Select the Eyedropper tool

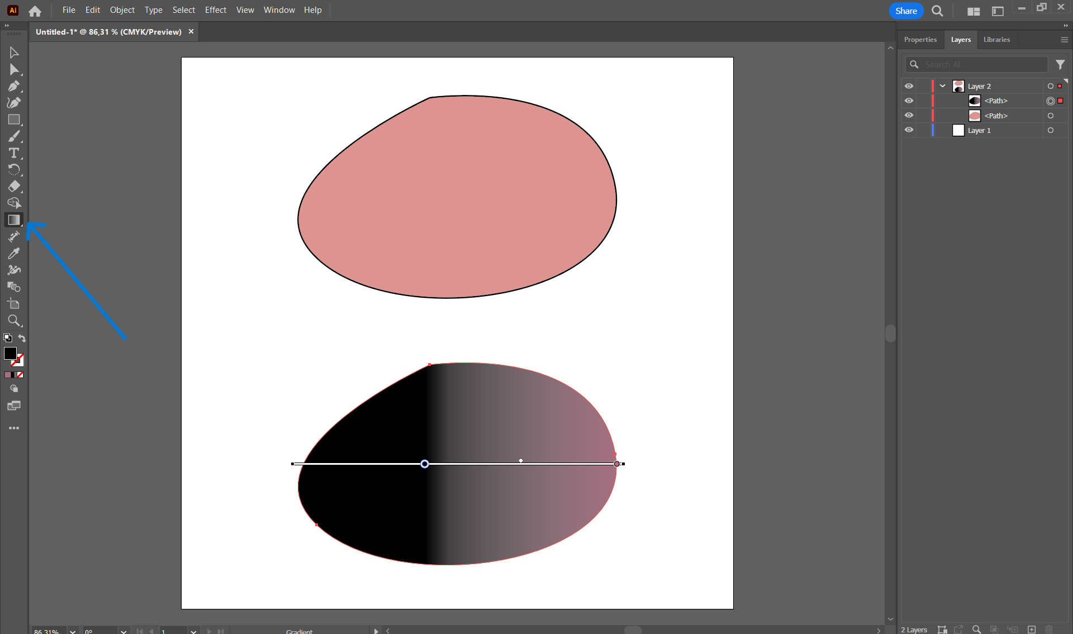tap(14, 254)
